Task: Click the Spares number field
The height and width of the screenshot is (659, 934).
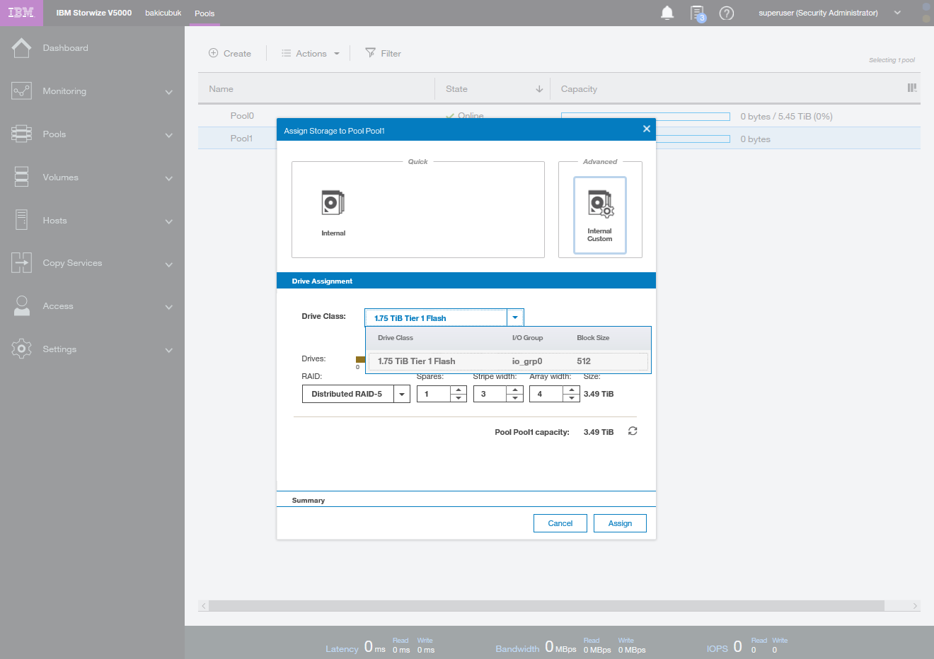Action: (x=434, y=394)
